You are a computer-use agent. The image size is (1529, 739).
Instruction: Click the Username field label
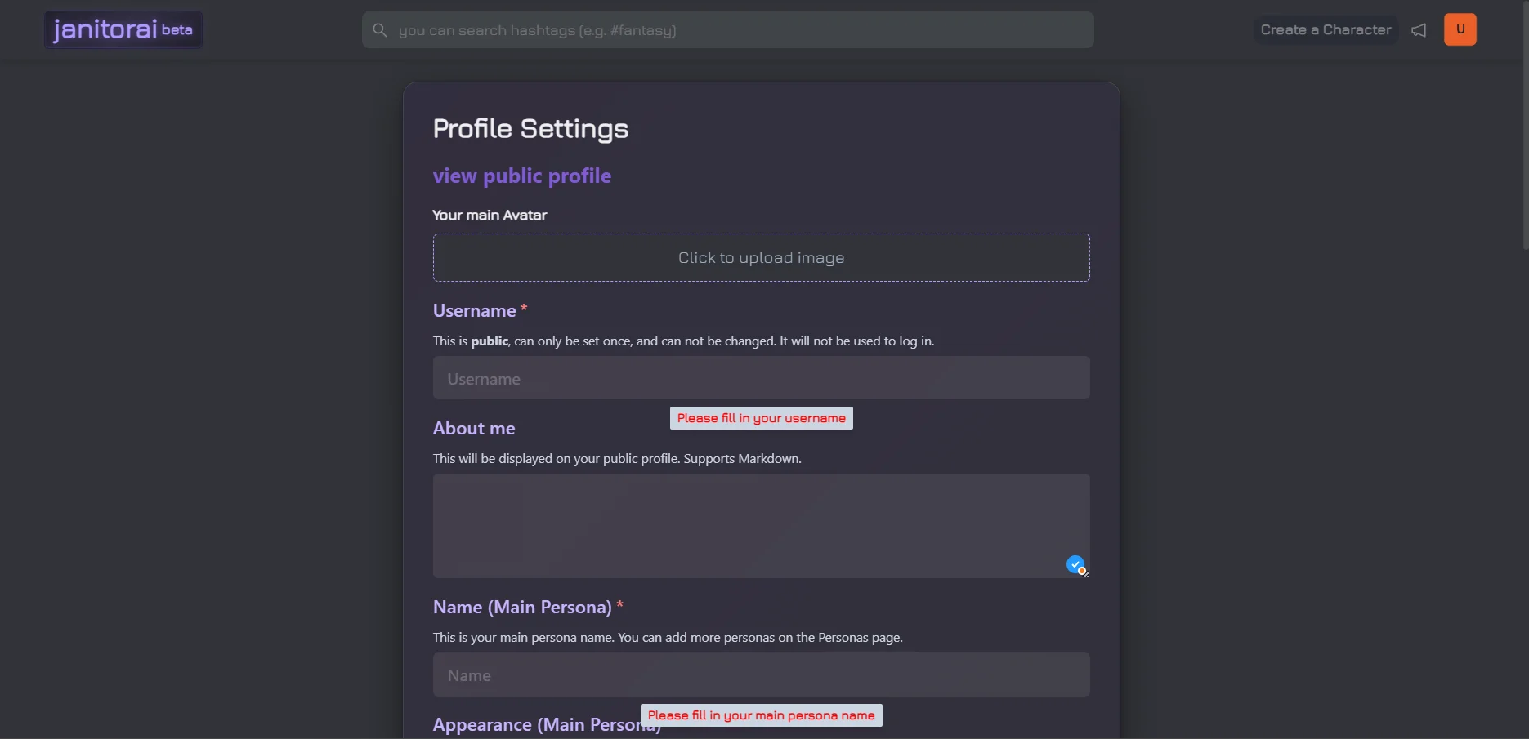(x=474, y=311)
